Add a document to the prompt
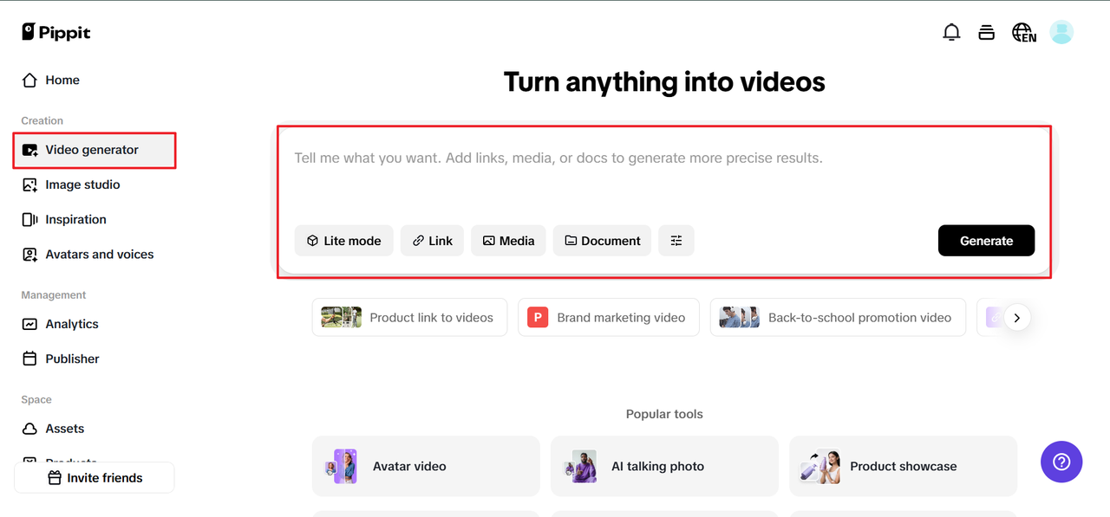 pyautogui.click(x=602, y=240)
